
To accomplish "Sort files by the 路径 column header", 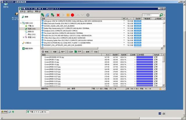I will click(71, 55).
